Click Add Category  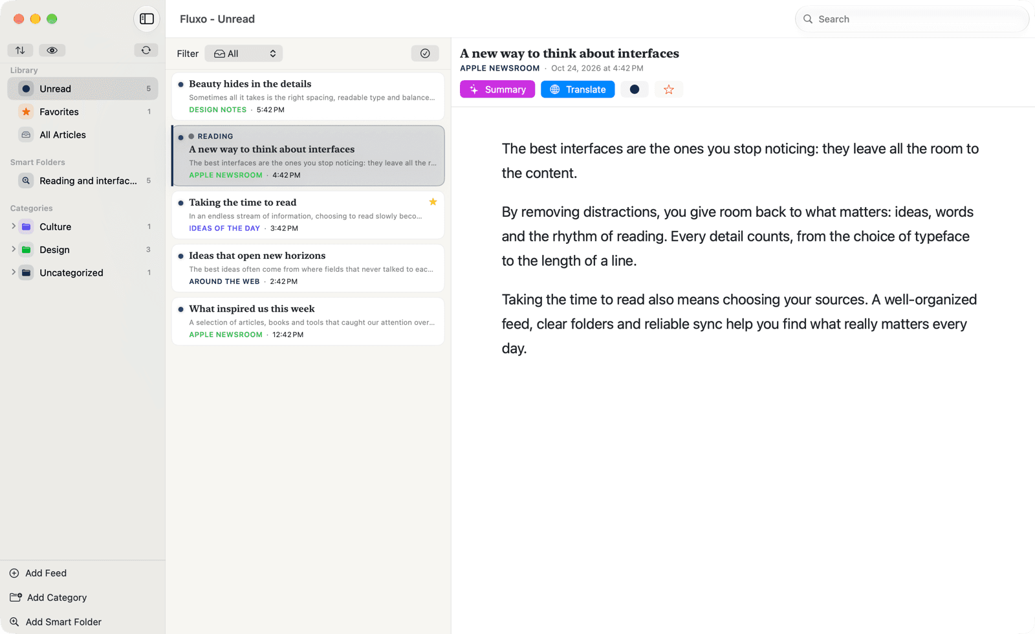[x=49, y=598]
